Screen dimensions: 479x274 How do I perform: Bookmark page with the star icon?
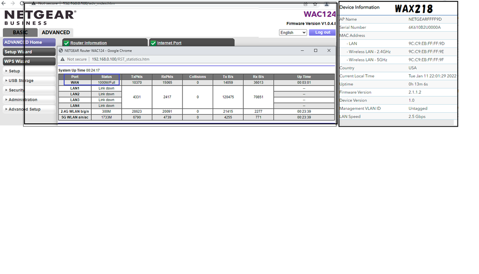(x=315, y=4)
